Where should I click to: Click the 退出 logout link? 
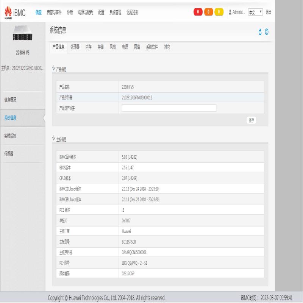click(x=269, y=12)
